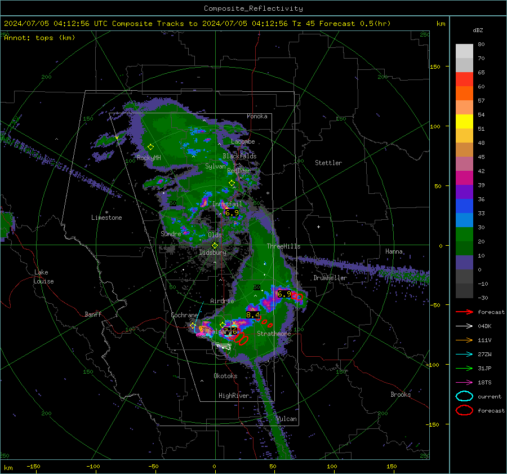The image size is (507, 474).
Task: Click the Blackfalds city label
Action: (x=239, y=156)
